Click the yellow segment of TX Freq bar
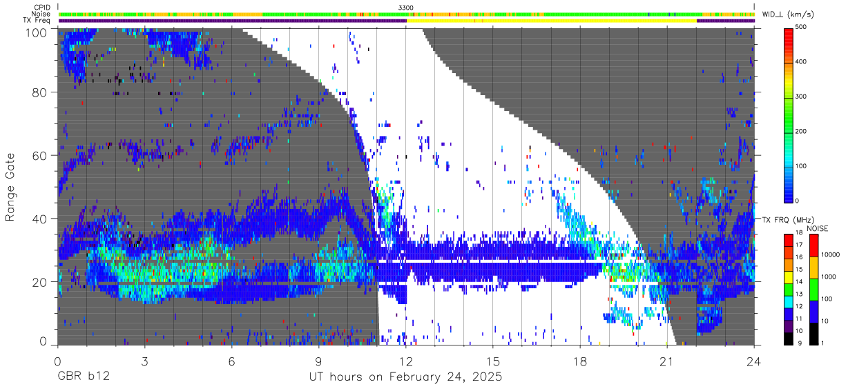 (x=552, y=21)
